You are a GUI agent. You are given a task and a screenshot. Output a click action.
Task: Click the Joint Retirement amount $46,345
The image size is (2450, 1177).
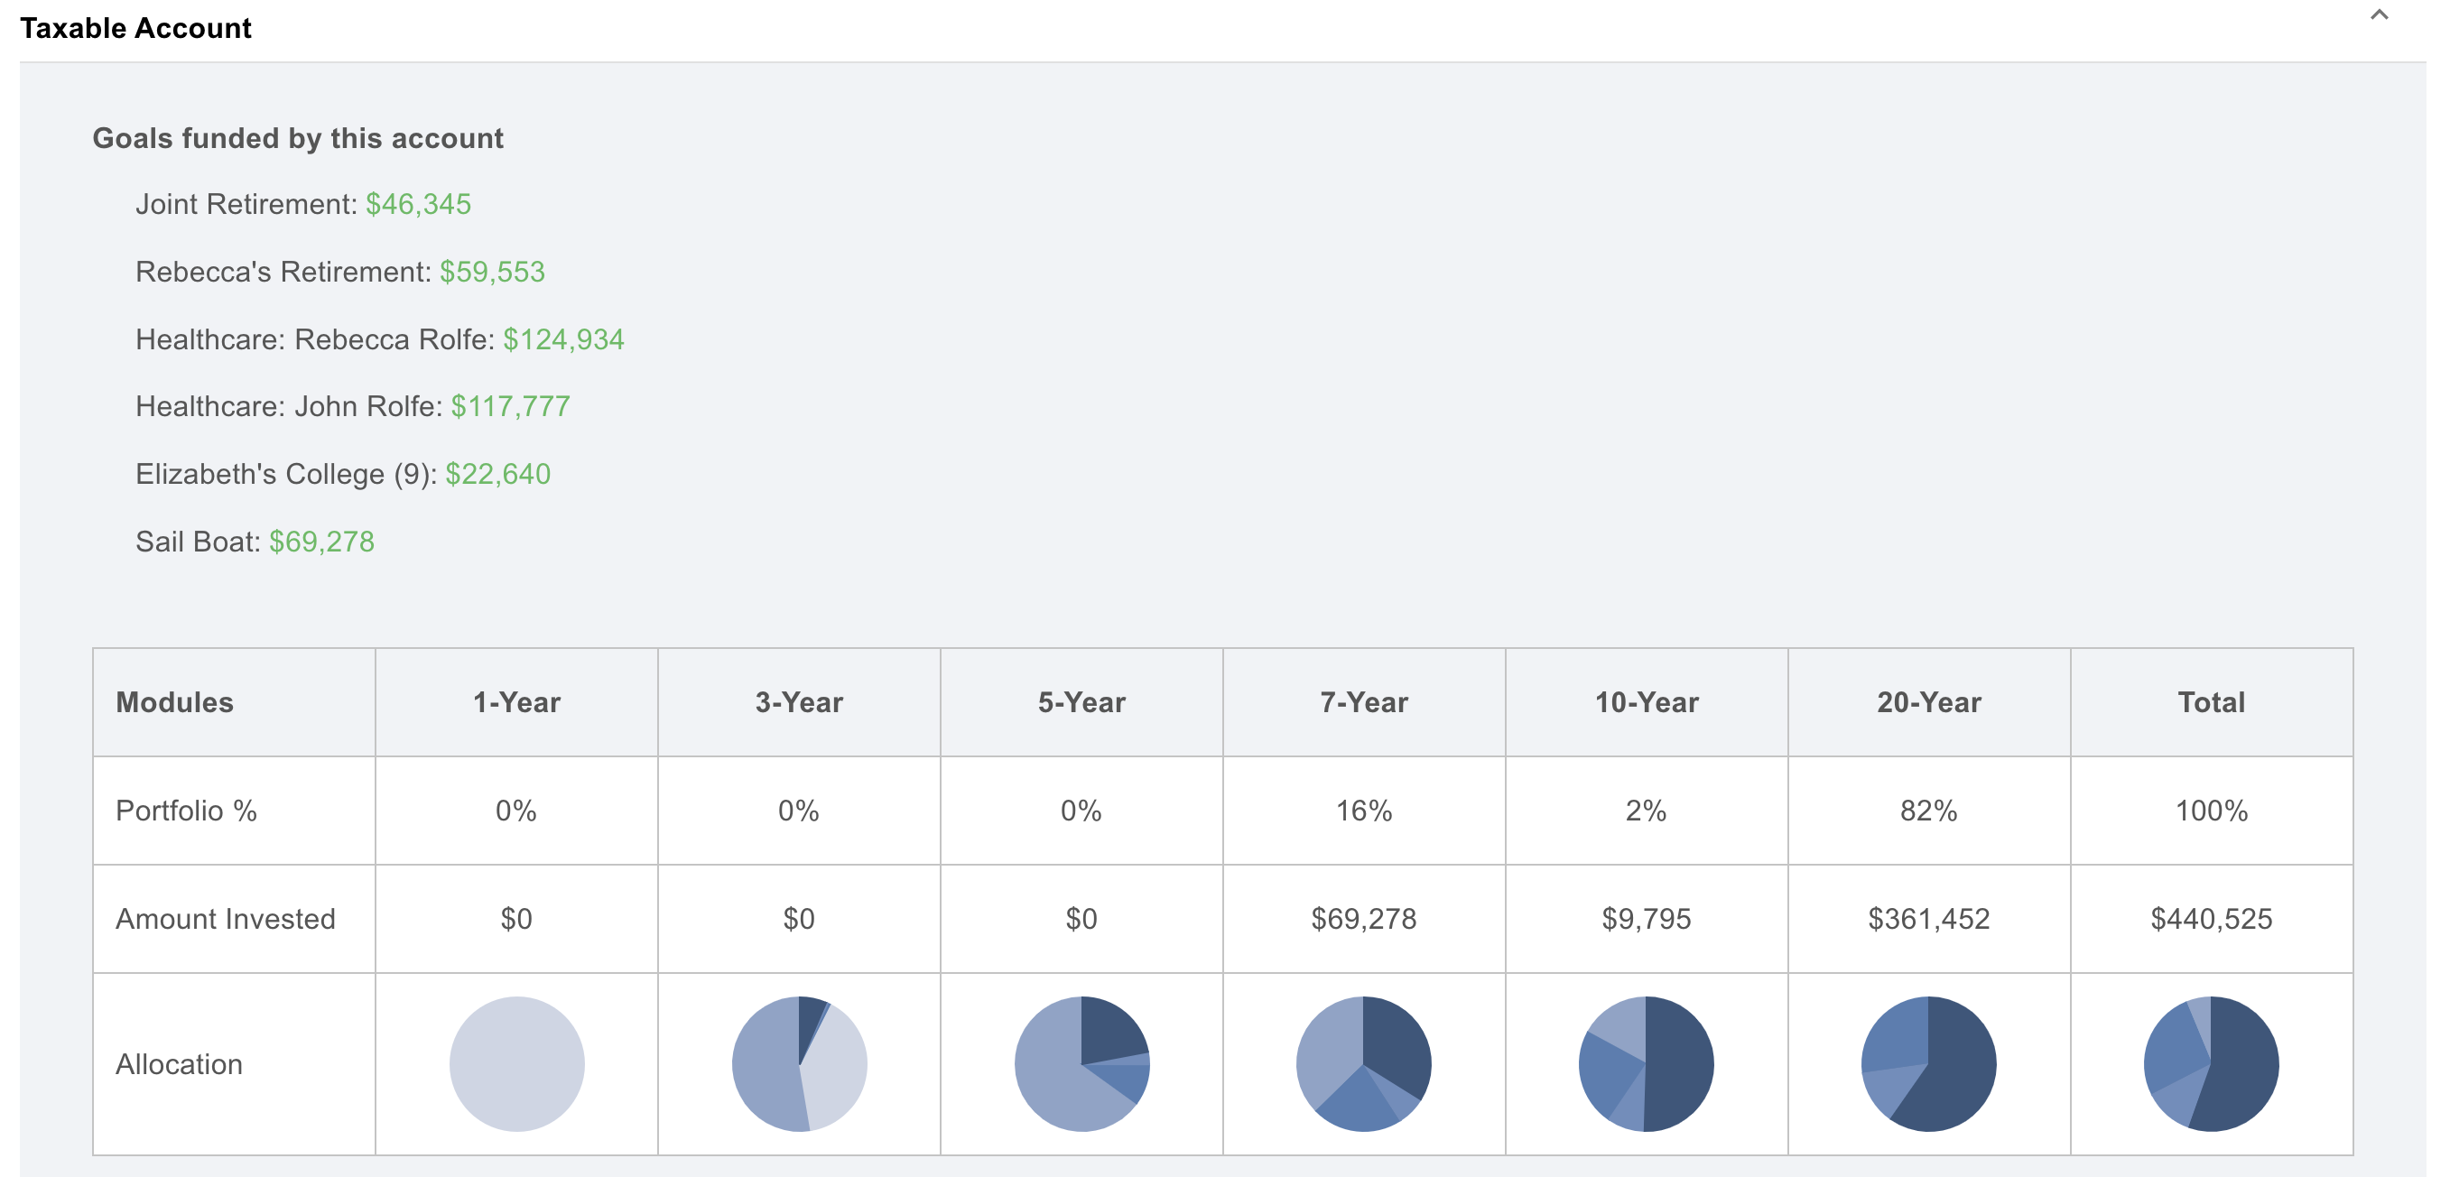[x=419, y=204]
